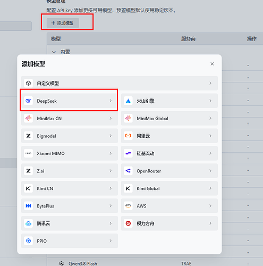The height and width of the screenshot is (266, 263).
Task: Click the TRAE provider cell
Action: [x=186, y=264]
